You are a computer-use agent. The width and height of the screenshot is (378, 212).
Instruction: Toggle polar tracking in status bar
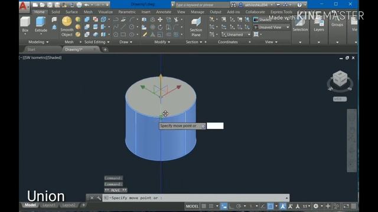coord(239,206)
